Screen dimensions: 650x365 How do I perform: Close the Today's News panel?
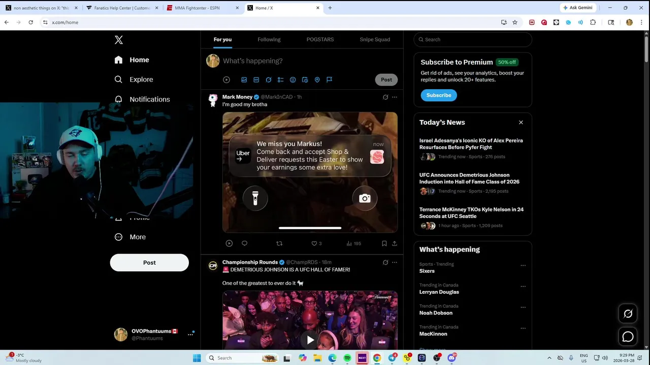pyautogui.click(x=521, y=122)
